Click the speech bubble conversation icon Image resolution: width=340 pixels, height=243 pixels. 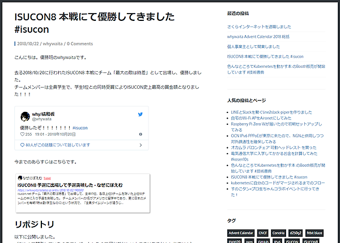(x=23, y=144)
